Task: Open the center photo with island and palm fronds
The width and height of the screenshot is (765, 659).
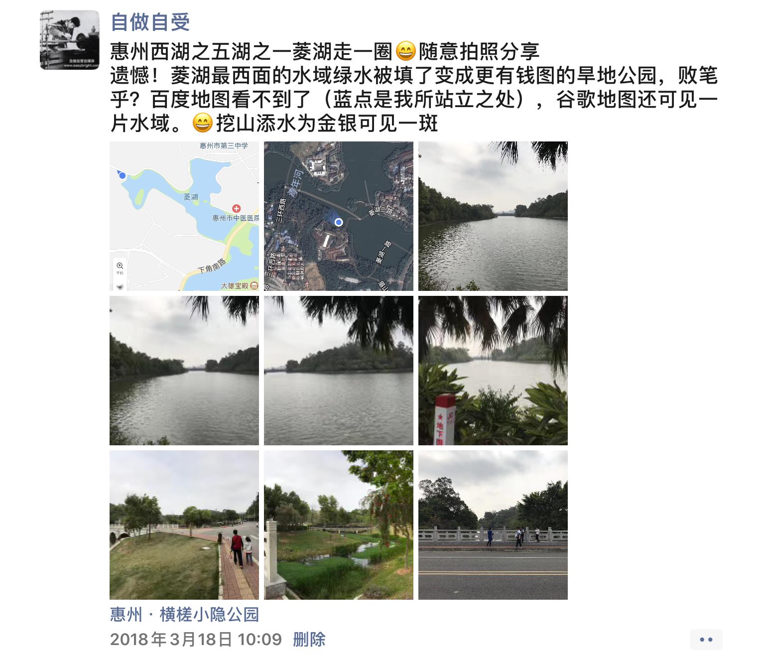Action: 339,371
